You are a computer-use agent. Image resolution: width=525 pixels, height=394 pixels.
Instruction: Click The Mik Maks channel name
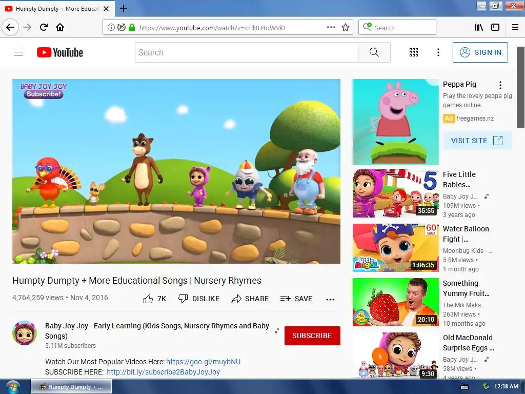click(462, 305)
